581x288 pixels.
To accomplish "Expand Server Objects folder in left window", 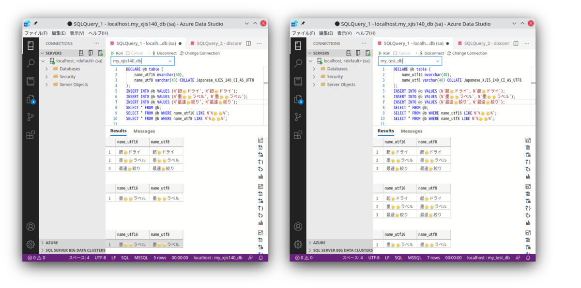I will point(46,85).
